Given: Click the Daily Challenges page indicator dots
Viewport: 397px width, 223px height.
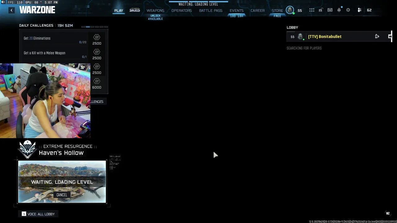Looking at the screenshot, I should tap(95, 27).
